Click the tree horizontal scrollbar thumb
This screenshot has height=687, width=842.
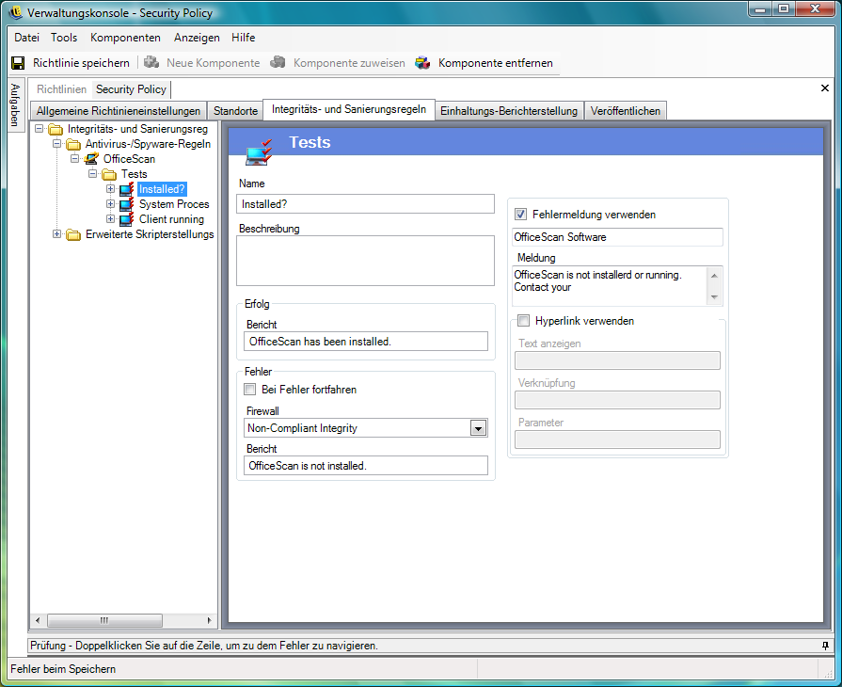[x=104, y=620]
